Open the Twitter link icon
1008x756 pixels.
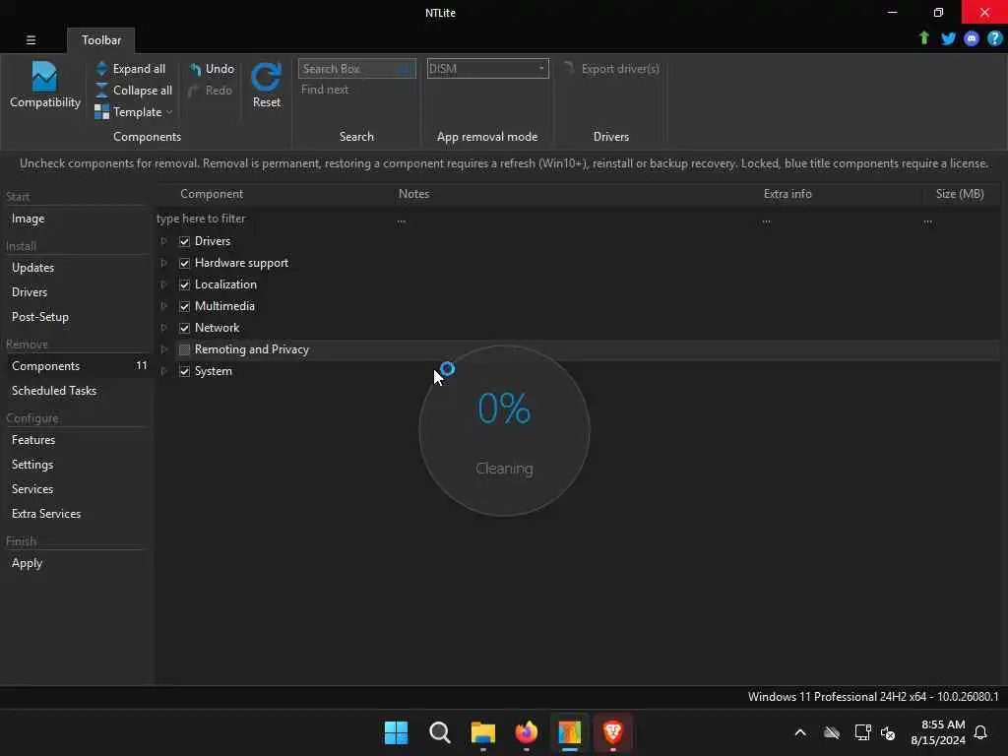[948, 38]
